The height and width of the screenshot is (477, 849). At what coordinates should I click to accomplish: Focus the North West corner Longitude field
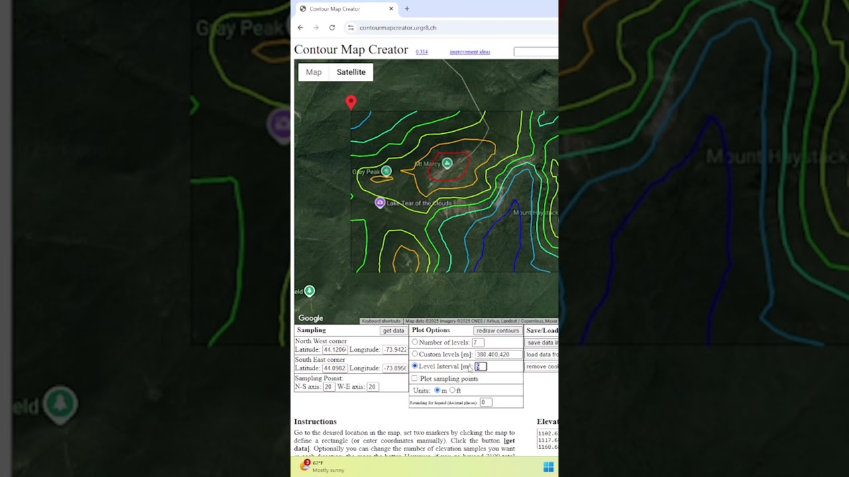coord(395,350)
